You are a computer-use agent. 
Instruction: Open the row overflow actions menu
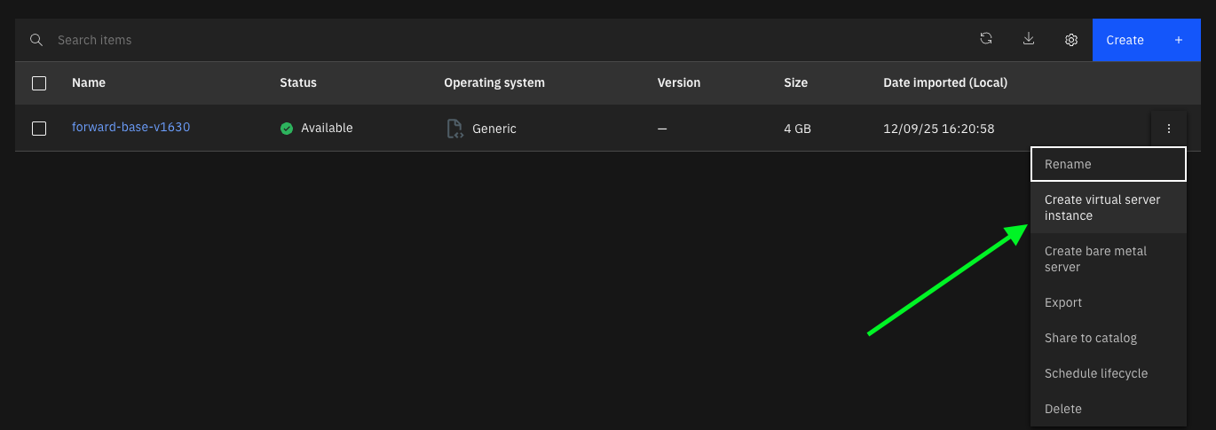(x=1169, y=129)
